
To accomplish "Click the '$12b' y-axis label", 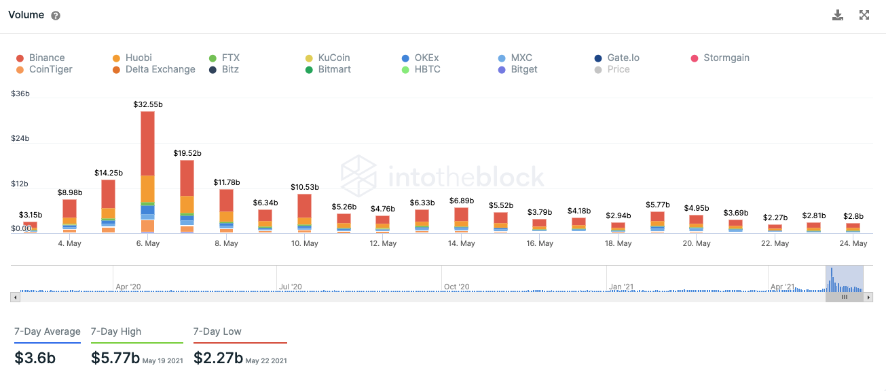I will pyautogui.click(x=20, y=184).
